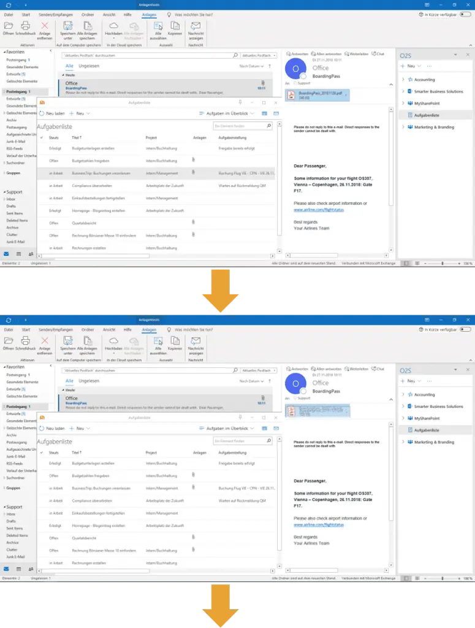
Task: Click horizontal scrollbar of upper Aufgabenliste
Action: [x=95, y=256]
